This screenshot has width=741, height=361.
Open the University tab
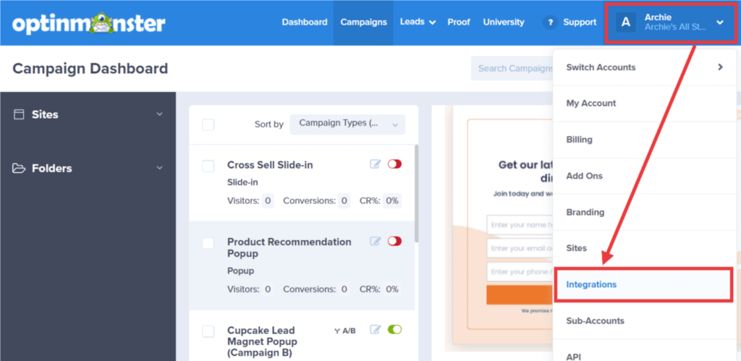(x=504, y=22)
